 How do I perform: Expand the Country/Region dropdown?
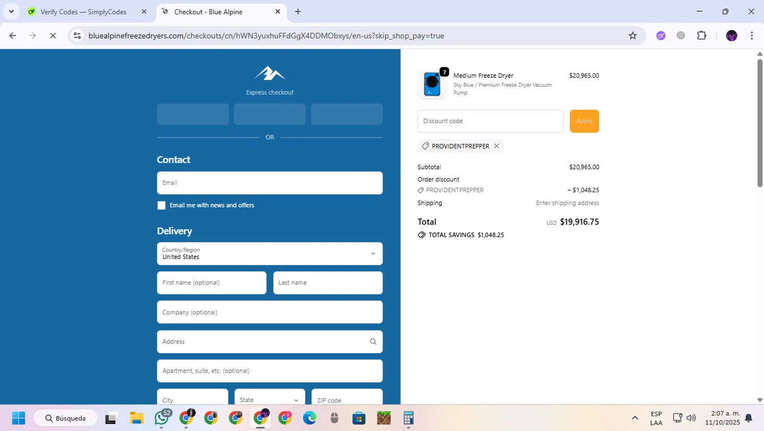270,253
